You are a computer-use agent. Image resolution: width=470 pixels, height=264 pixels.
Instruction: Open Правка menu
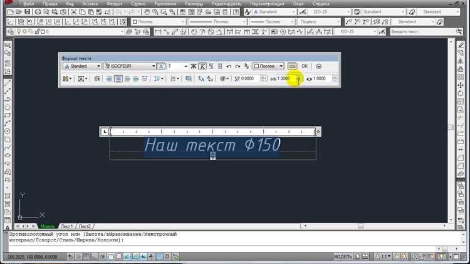[x=50, y=4]
